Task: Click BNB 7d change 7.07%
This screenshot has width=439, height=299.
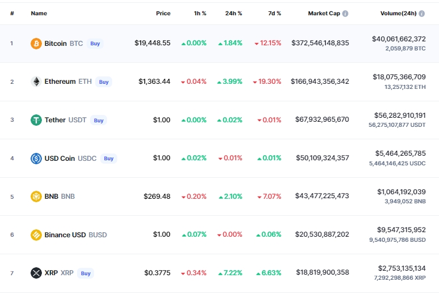Action: click(x=269, y=197)
